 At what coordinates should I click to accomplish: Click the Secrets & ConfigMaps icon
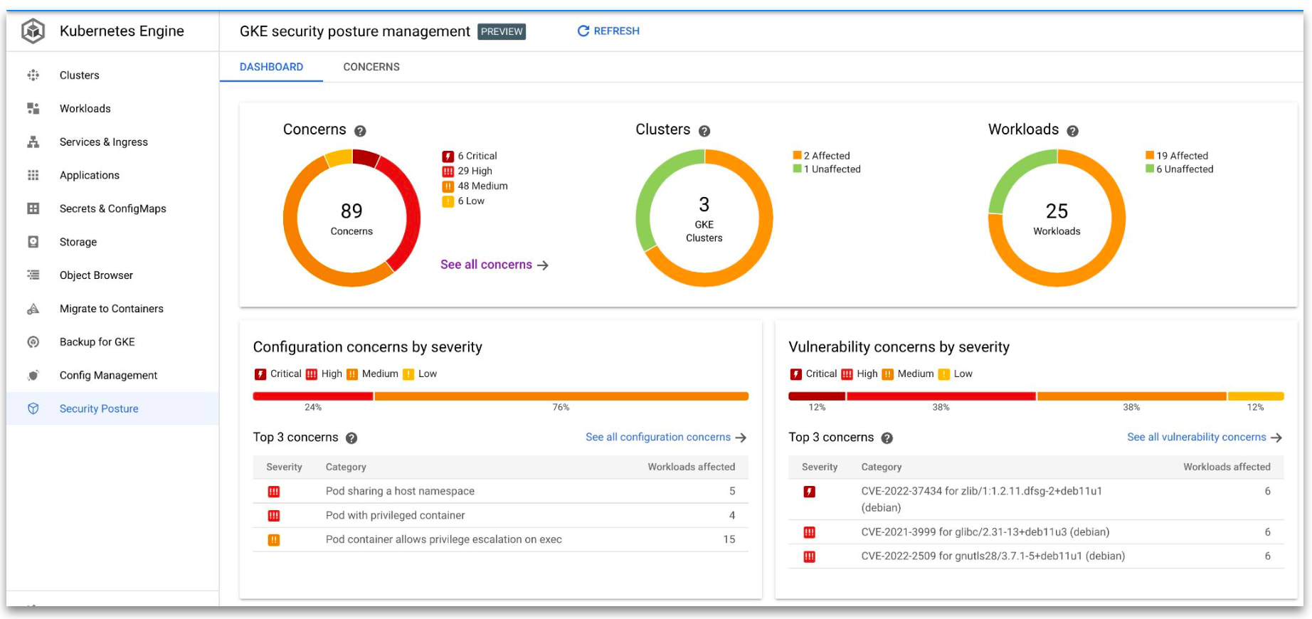[33, 208]
